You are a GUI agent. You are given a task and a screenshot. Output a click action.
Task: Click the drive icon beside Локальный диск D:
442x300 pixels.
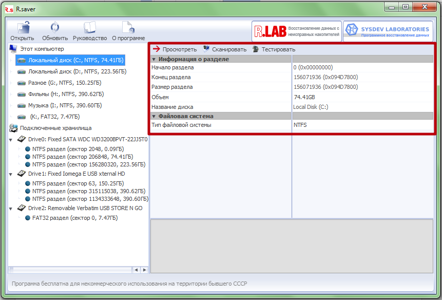point(22,71)
